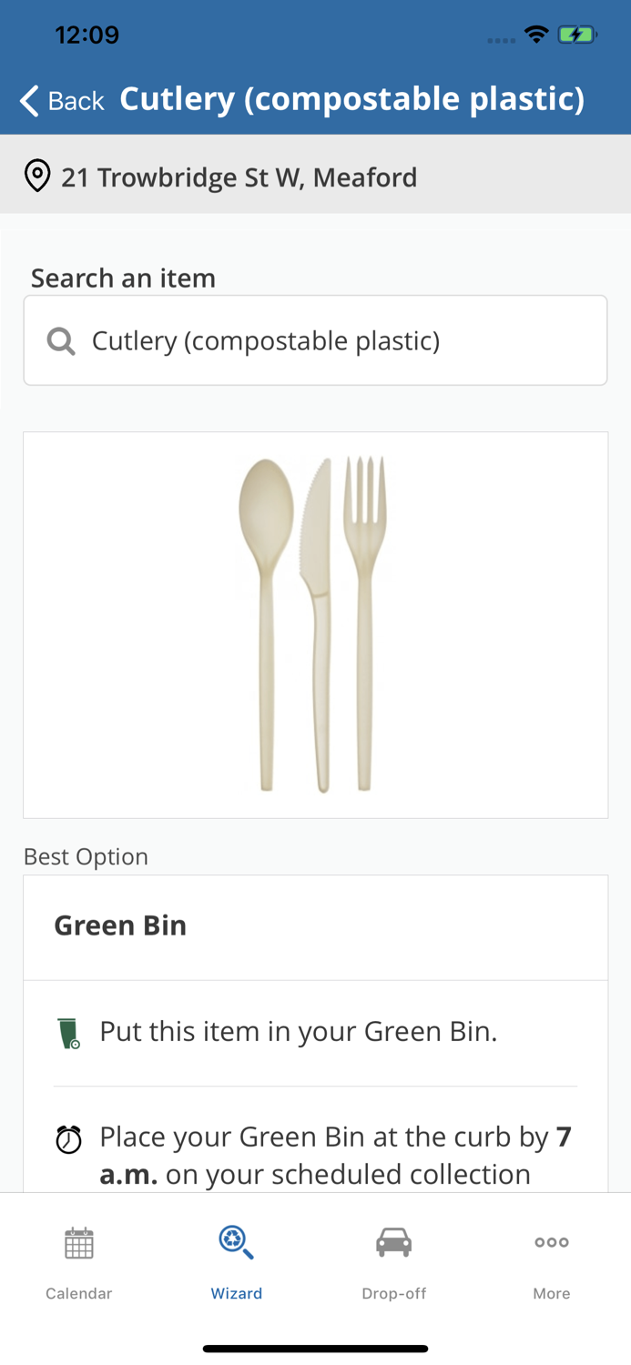The image size is (631, 1365).
Task: Tap the magnifying glass search icon
Action: click(61, 341)
